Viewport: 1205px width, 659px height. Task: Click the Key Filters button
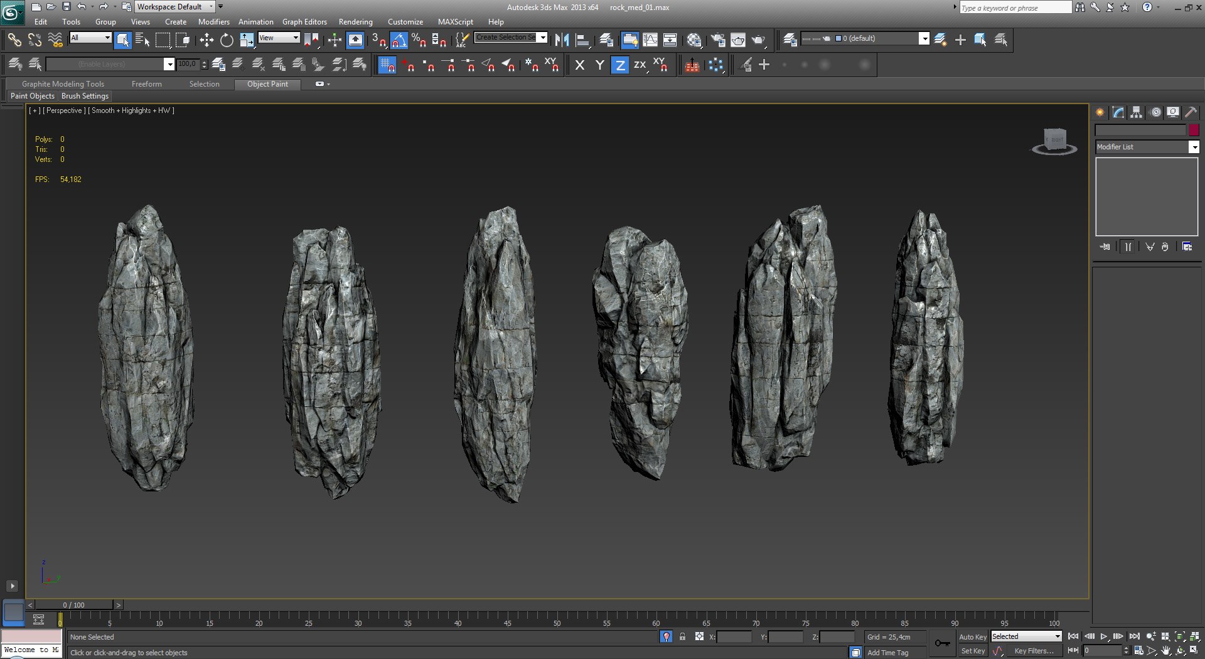1034,651
